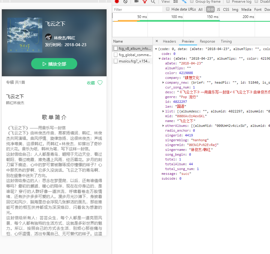Tick the Disable cache checkbox
The width and height of the screenshot is (270, 254).
256,1
